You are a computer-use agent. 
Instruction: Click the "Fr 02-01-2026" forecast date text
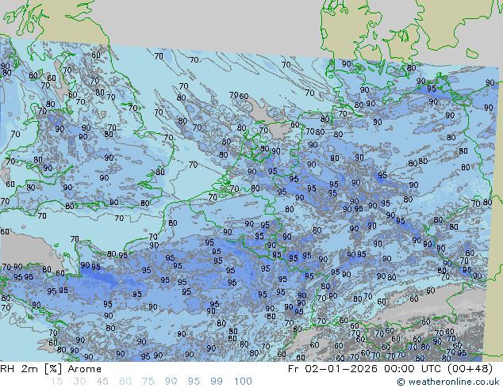tap(332, 369)
